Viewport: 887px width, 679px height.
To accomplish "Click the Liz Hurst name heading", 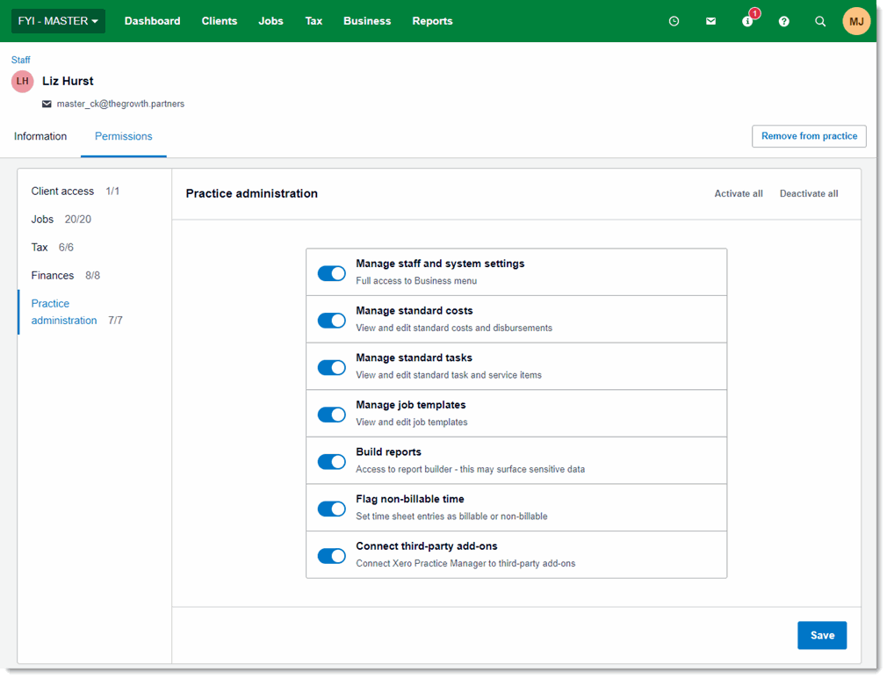I will pos(68,81).
